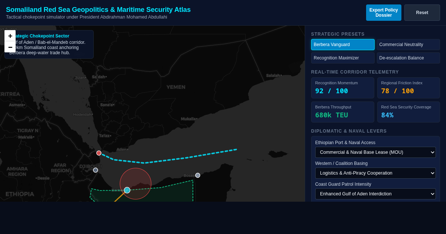Screen dimensions: 446x234
Task: Click the YEMEN label on the map
Action: pos(176,87)
